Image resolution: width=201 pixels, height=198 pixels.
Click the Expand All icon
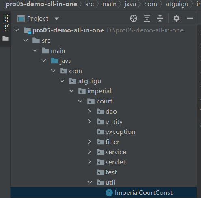click(x=147, y=18)
